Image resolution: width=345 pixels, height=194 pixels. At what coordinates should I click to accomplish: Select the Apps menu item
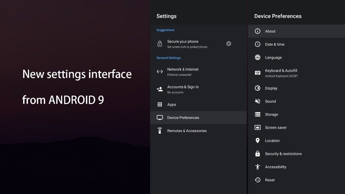pyautogui.click(x=172, y=104)
